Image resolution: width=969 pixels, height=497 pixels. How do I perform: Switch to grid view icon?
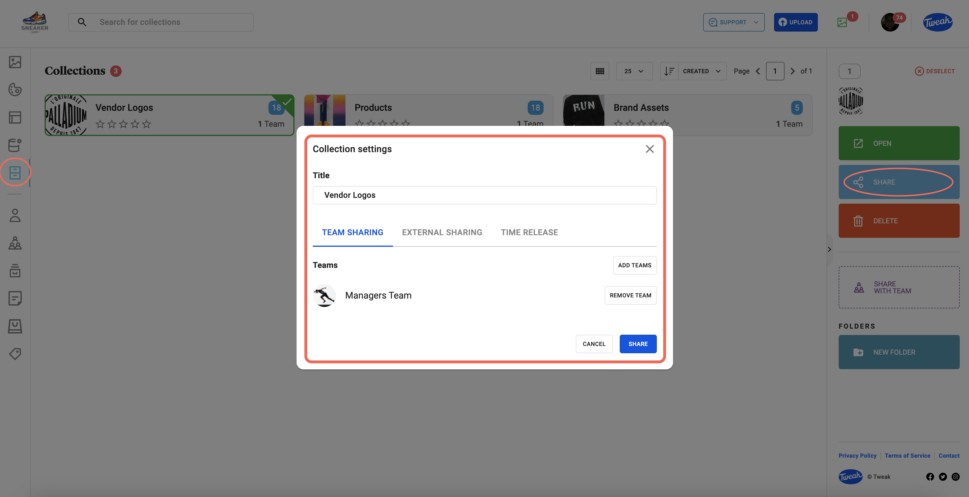coord(599,71)
